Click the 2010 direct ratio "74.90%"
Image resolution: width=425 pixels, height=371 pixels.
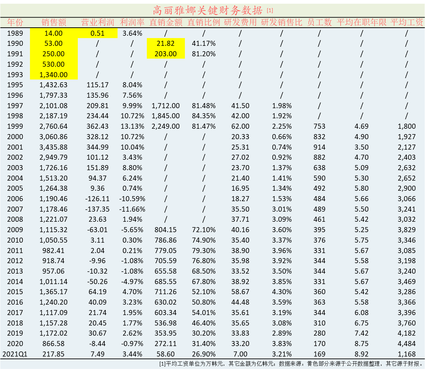point(204,240)
